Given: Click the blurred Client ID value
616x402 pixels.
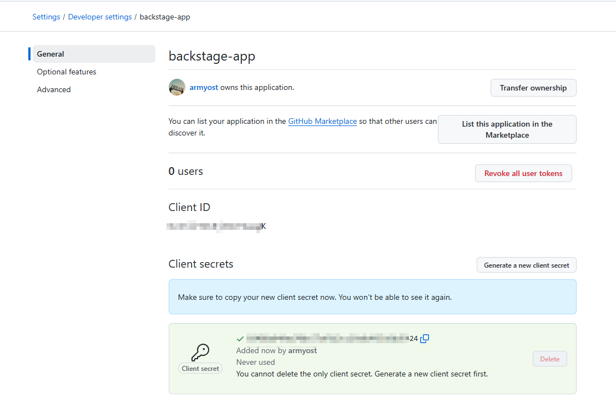Looking at the screenshot, I should (216, 227).
